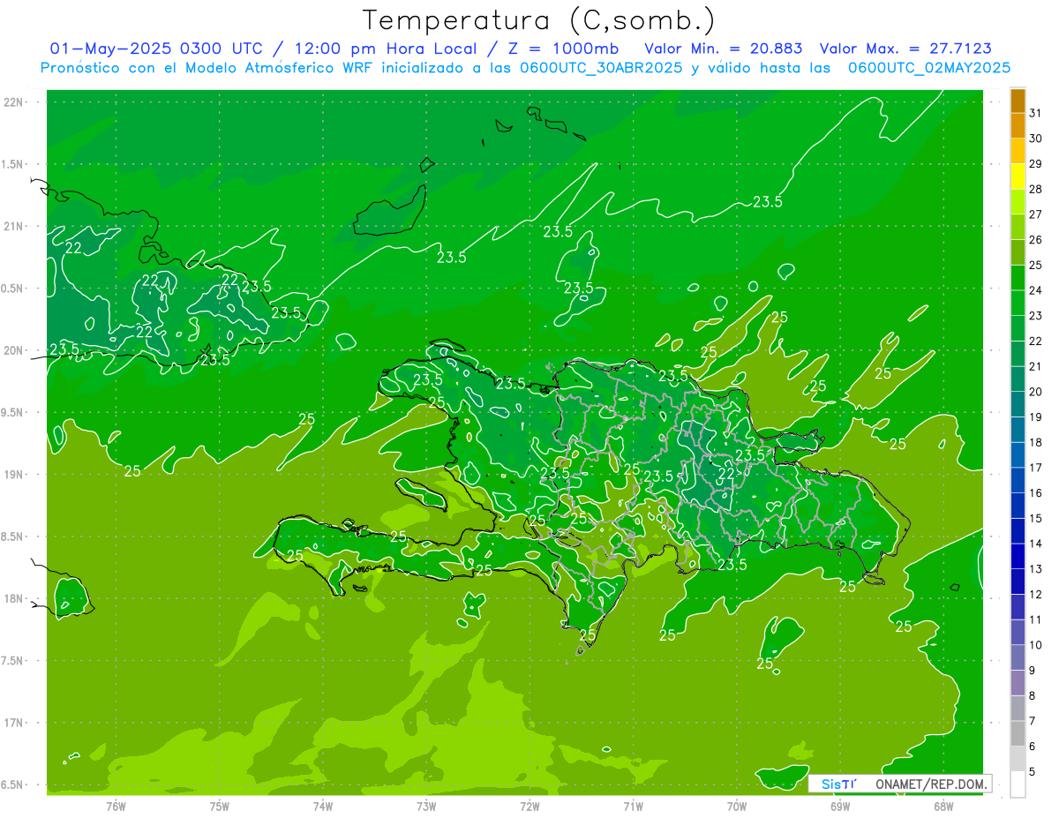The height and width of the screenshot is (818, 1059).
Task: Click the legend value '26'
Action: pos(1036,240)
